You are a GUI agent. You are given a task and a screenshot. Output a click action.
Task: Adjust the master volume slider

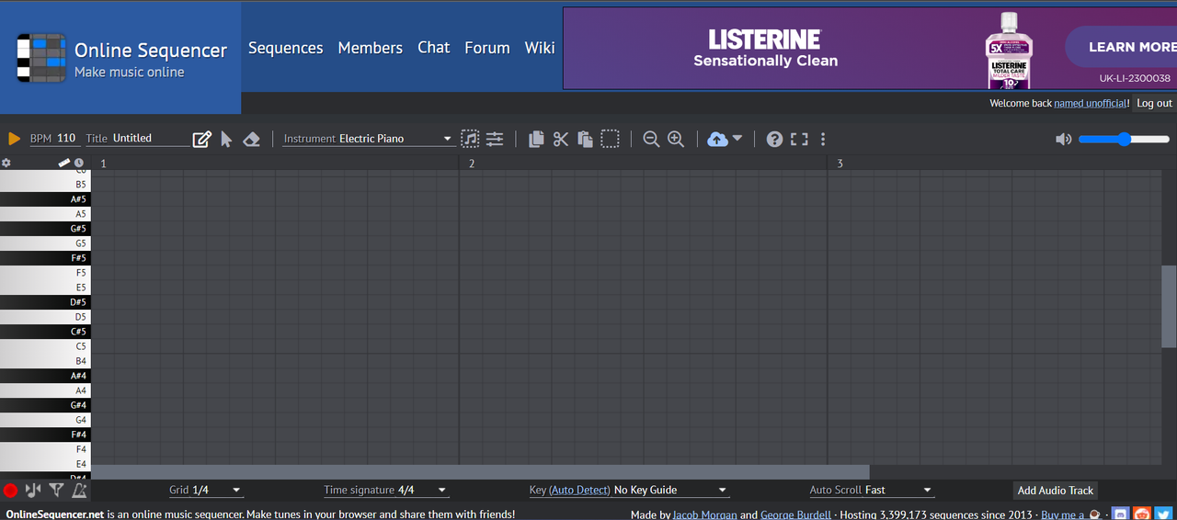tap(1124, 139)
